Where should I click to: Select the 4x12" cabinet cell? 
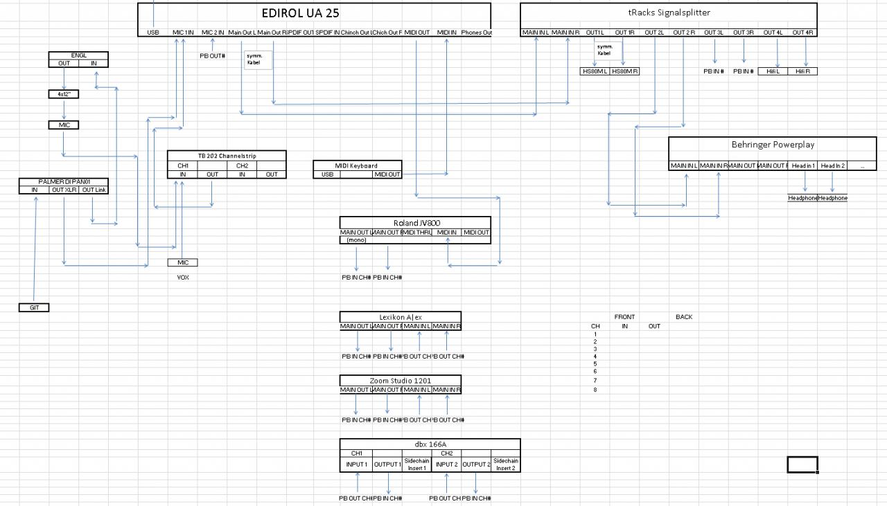(64, 93)
